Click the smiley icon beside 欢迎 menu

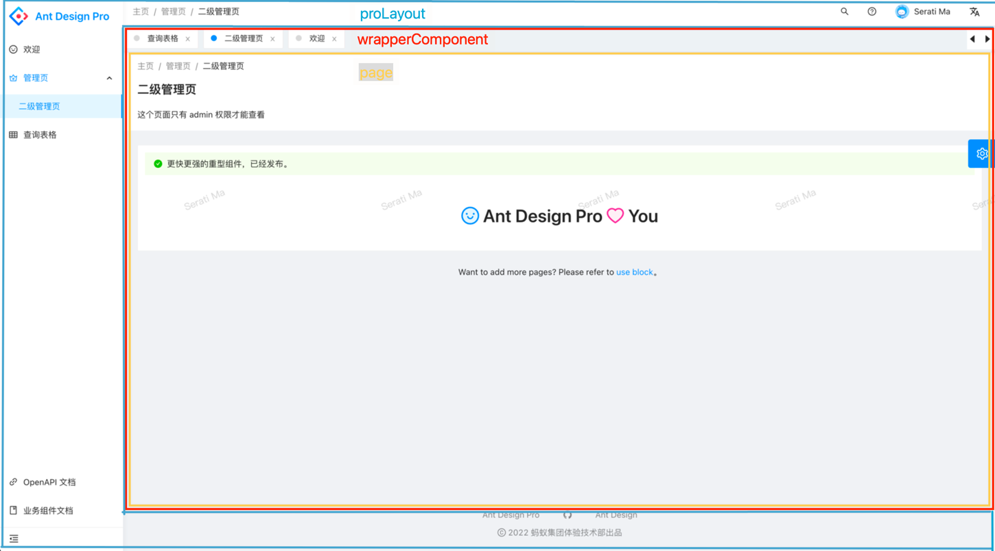click(x=13, y=49)
